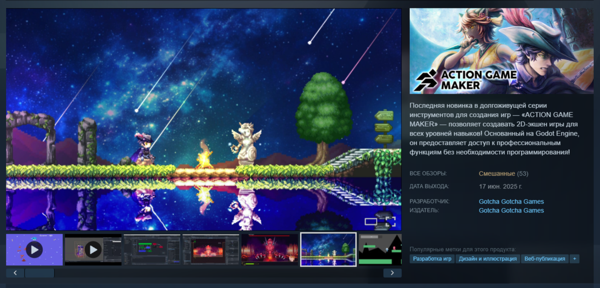This screenshot has height=288, width=600.
Task: Open the node graph editor screenshot thumbnail
Action: pos(152,250)
